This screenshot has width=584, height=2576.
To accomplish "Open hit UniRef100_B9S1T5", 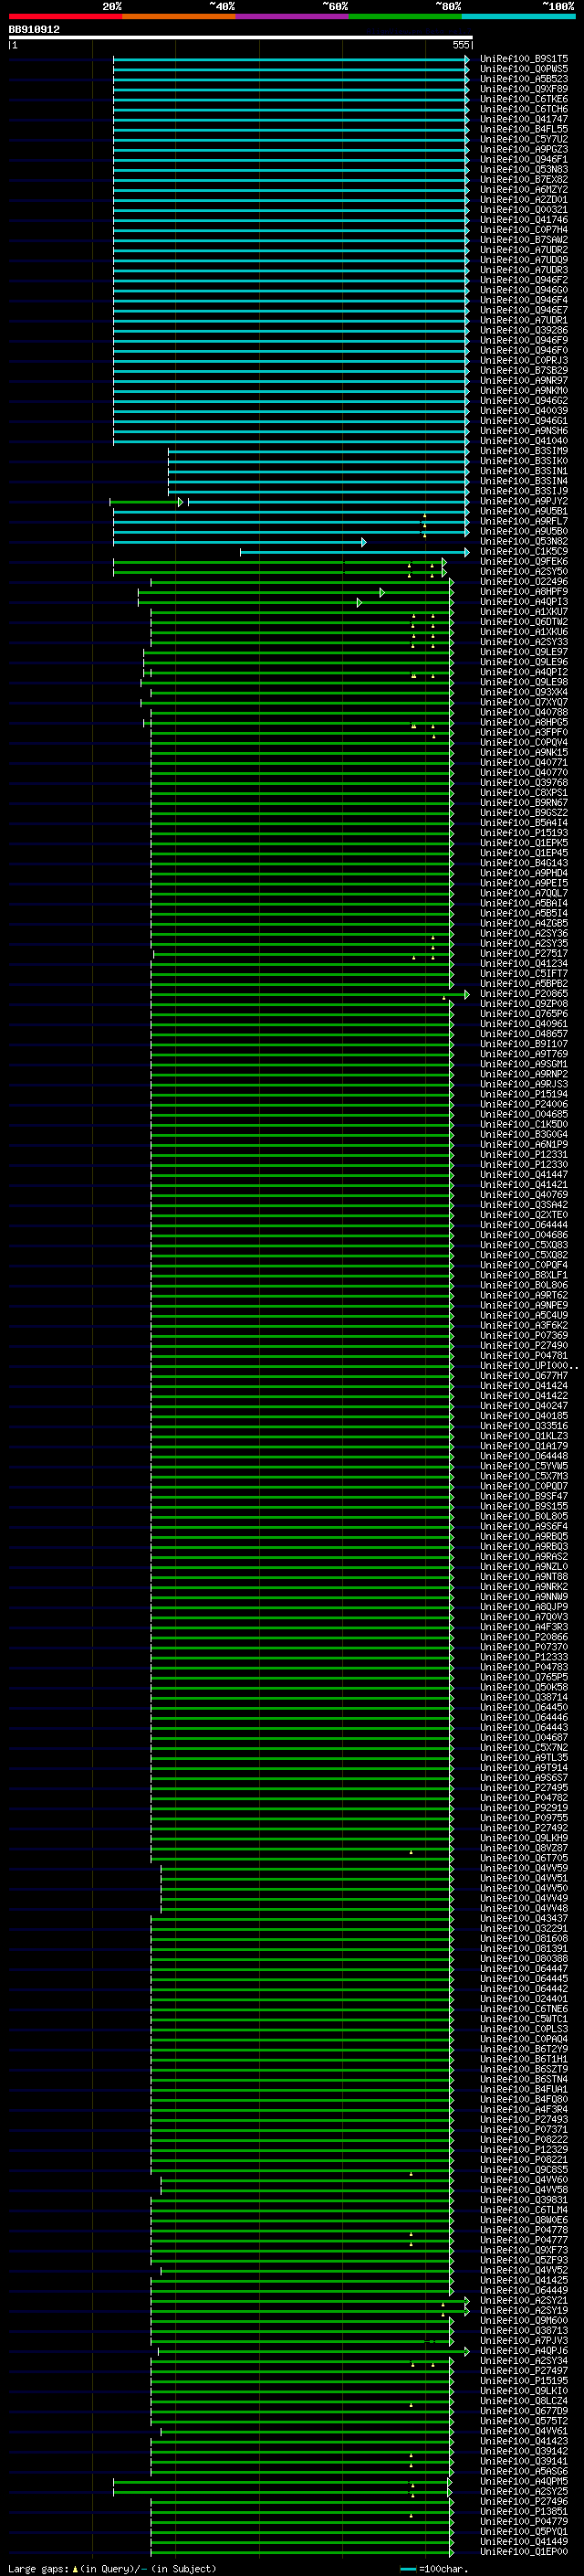I will [x=524, y=59].
